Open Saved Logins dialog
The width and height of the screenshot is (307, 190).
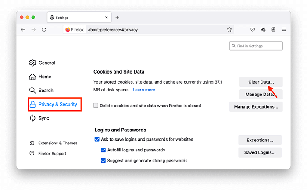(x=260, y=152)
